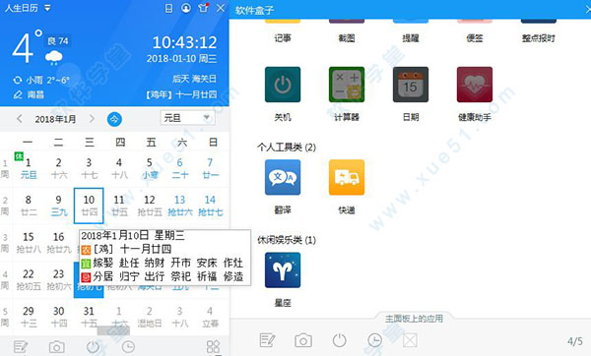The image size is (591, 356).
Task: Go to the next month arrow
Action: [92, 119]
